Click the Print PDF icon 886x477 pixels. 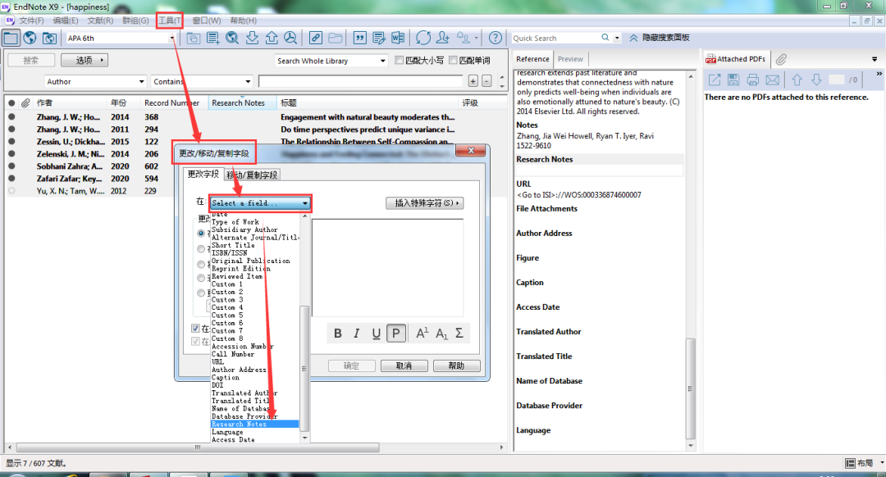(752, 79)
